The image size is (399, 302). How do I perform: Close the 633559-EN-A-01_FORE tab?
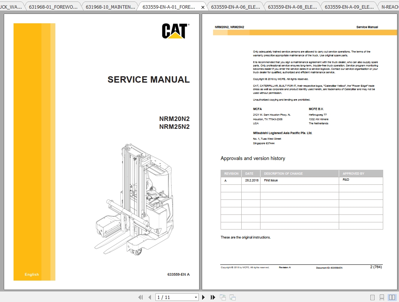click(203, 6)
